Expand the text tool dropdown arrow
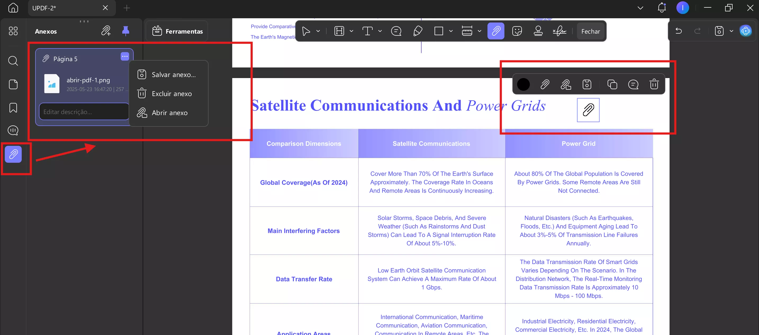Viewport: 759px width, 335px height. click(x=380, y=31)
